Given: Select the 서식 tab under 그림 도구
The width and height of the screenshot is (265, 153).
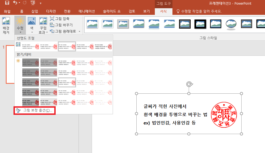Looking at the screenshot, I should [x=163, y=11].
